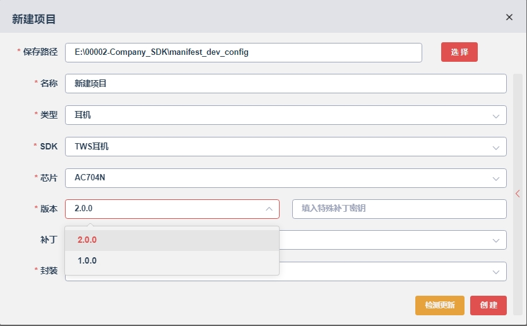Open the 补丁 dropdown

[x=393, y=240]
